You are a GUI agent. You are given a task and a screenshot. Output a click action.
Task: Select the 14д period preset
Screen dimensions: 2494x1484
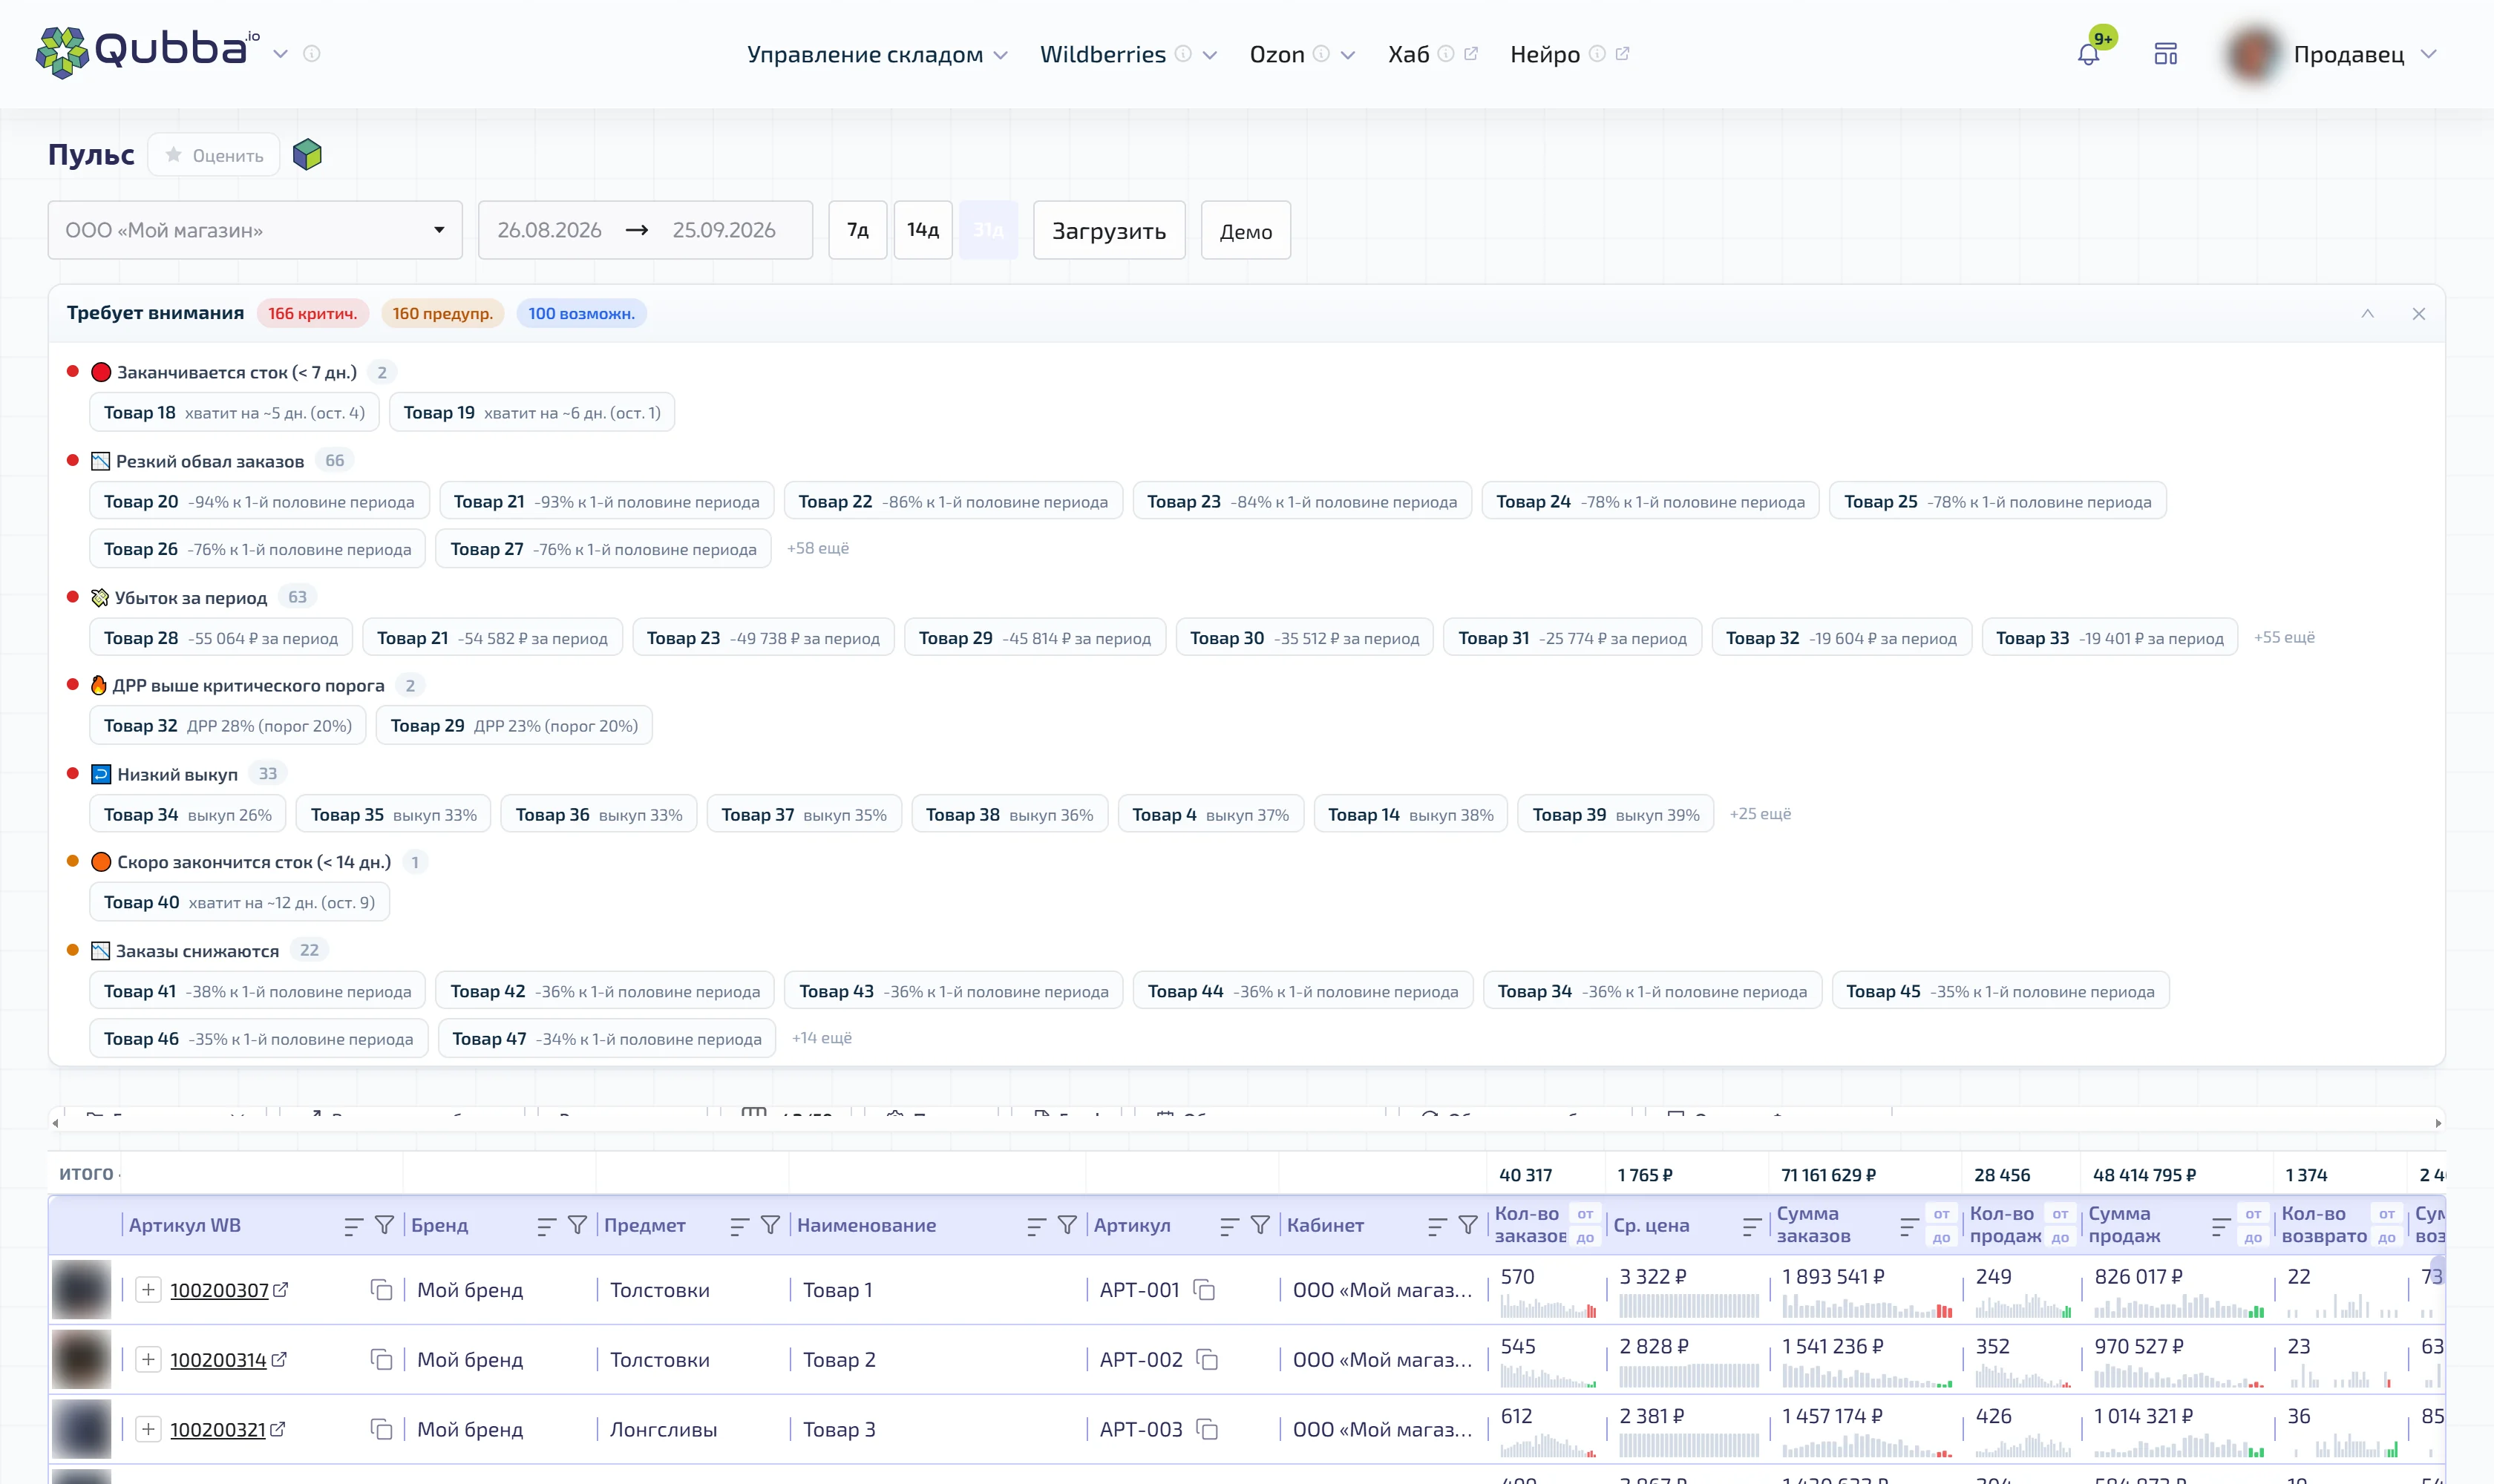click(923, 230)
